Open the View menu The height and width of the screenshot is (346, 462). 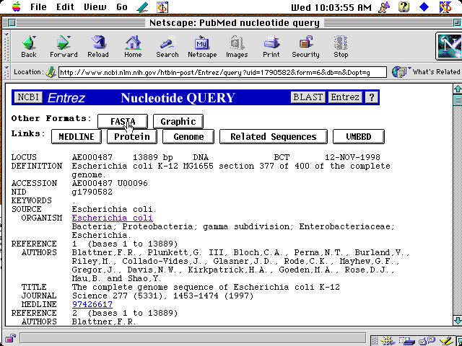pyautogui.click(x=95, y=7)
